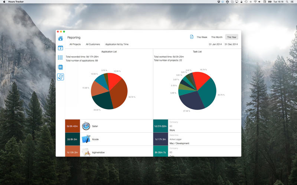The width and height of the screenshot is (297, 185).
Task: Click the menu bar clock Tue 16:18
Action: [278, 2]
